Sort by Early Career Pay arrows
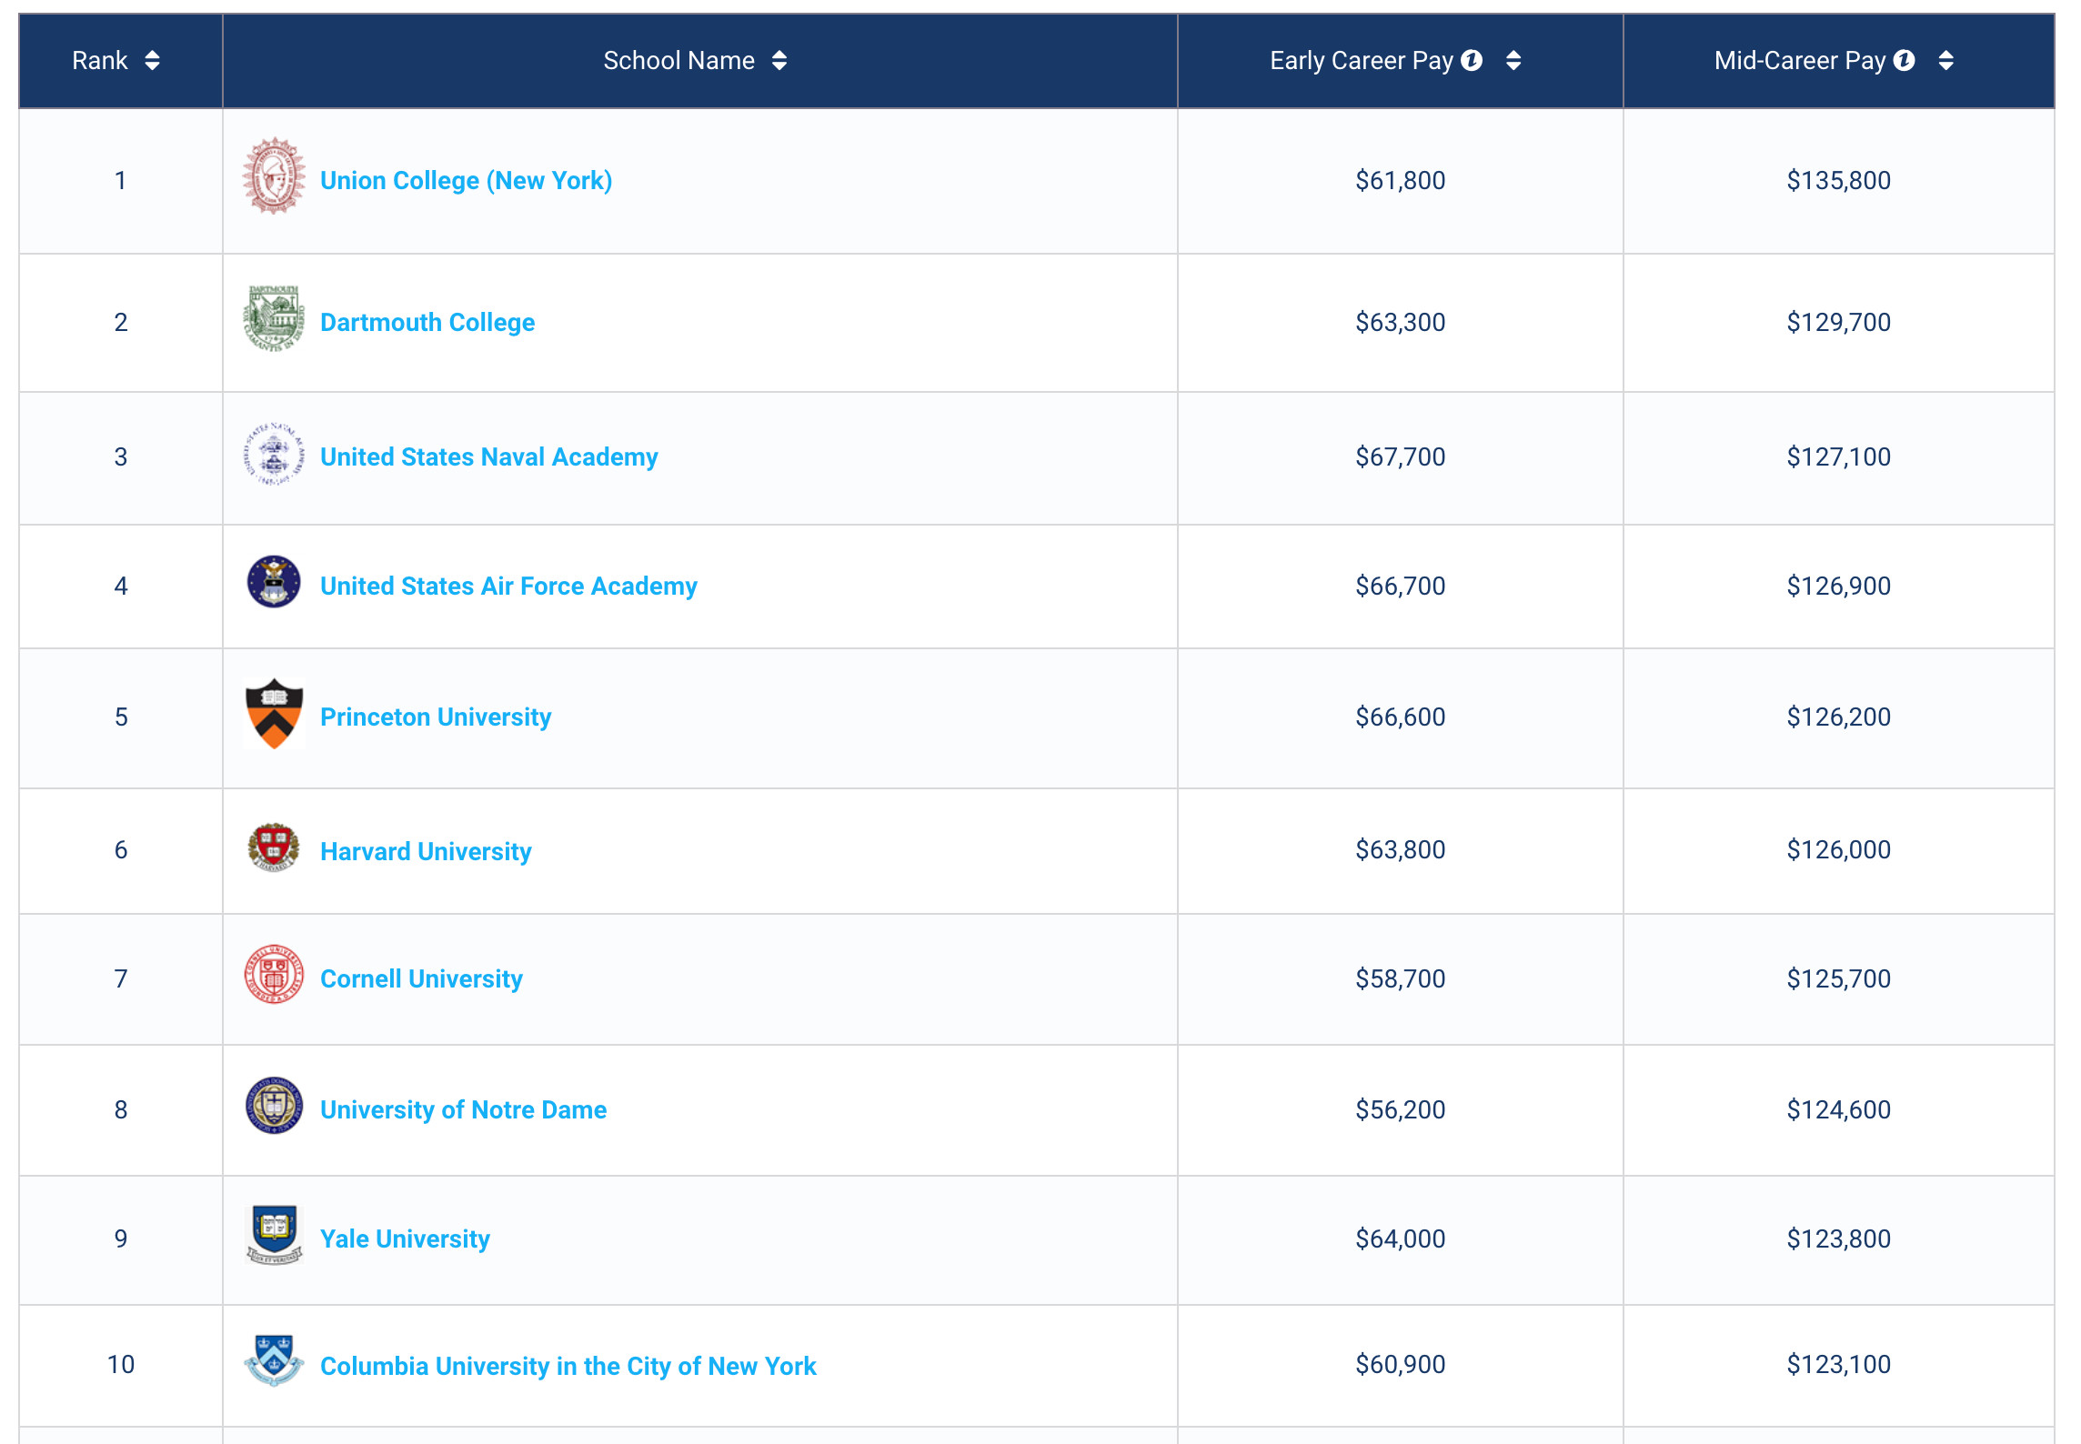This screenshot has width=2081, height=1444. click(1513, 60)
